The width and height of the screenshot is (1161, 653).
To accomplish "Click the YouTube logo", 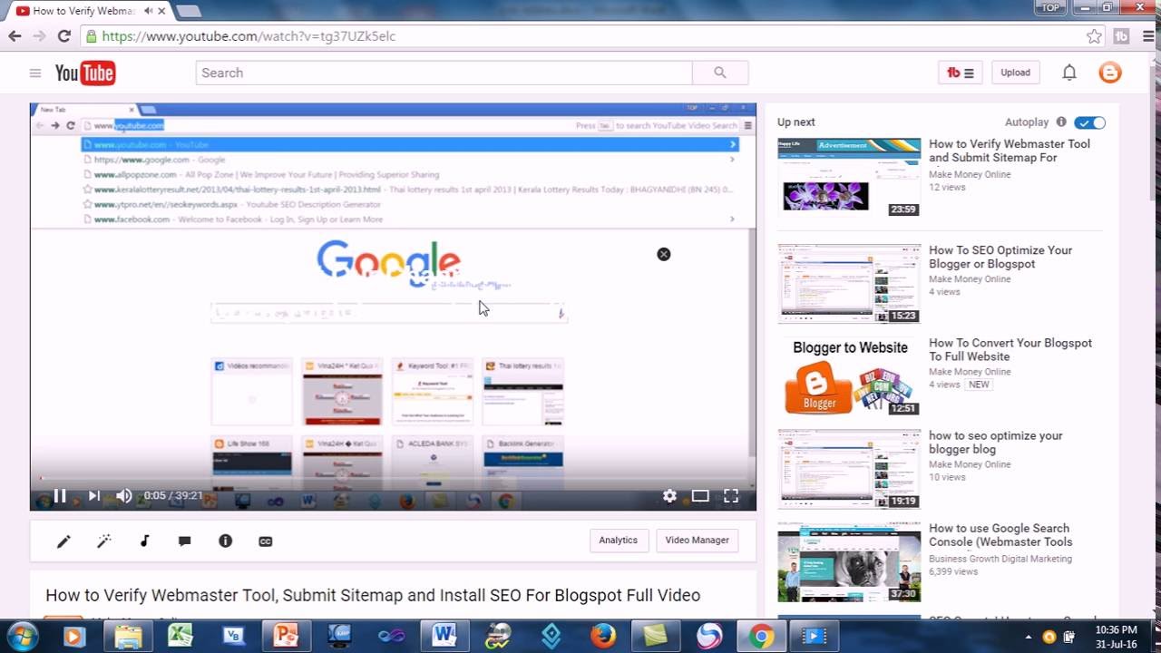I will (x=85, y=73).
